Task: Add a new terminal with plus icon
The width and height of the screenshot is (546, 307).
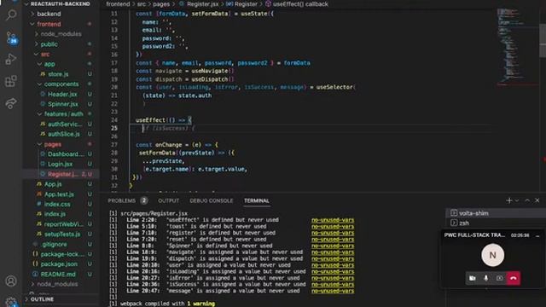Action: coord(509,200)
